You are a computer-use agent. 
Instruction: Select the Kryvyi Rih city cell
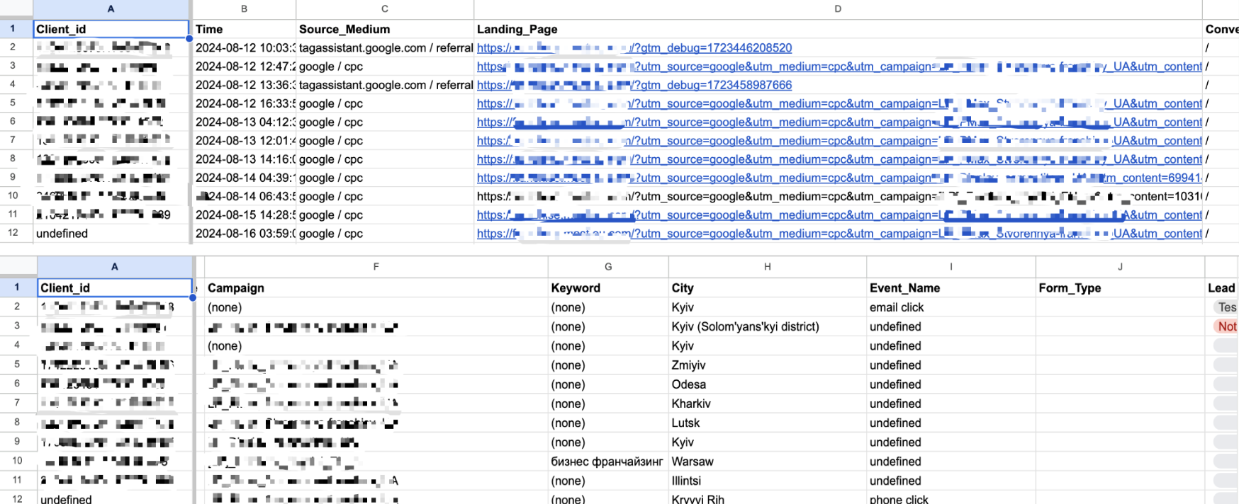point(767,498)
